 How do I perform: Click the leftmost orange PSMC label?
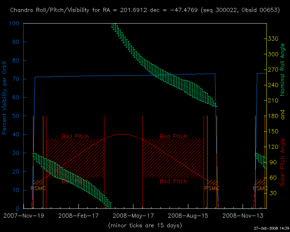[38, 188]
